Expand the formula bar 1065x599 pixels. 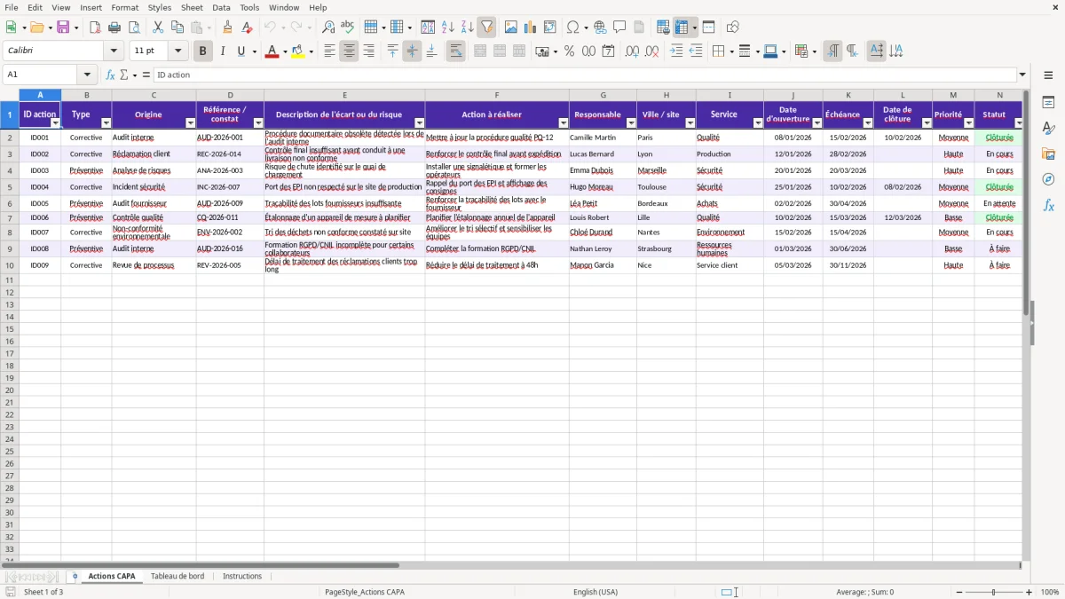pyautogui.click(x=1023, y=75)
